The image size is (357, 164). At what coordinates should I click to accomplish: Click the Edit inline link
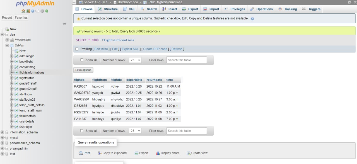click(x=101, y=49)
